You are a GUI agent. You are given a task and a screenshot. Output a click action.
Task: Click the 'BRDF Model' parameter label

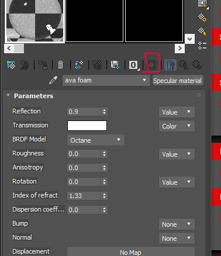coord(29,139)
